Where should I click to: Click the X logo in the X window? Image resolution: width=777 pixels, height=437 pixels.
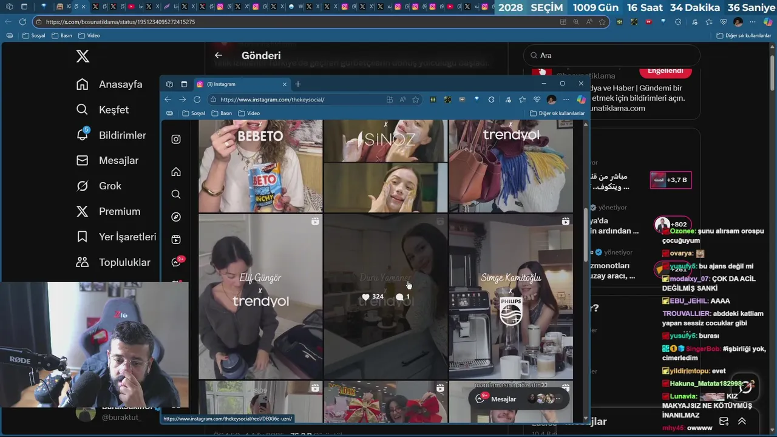(x=83, y=56)
